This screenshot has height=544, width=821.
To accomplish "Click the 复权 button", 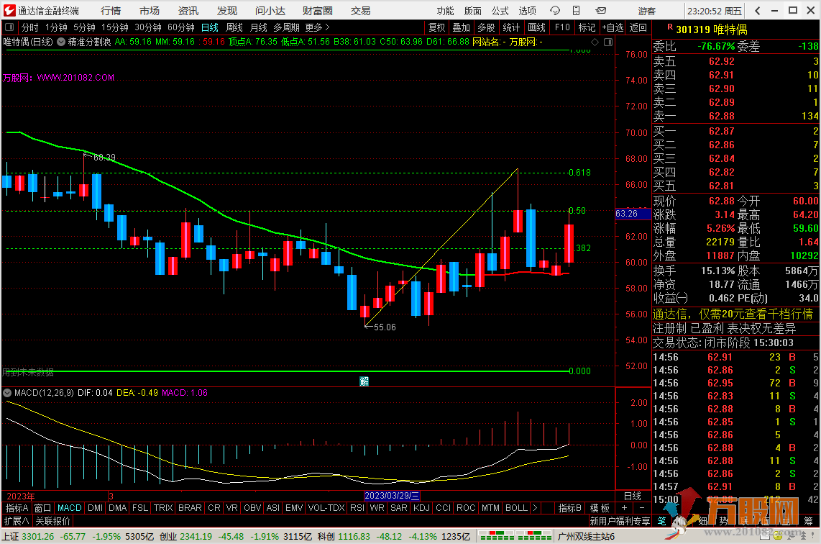I will (x=436, y=27).
